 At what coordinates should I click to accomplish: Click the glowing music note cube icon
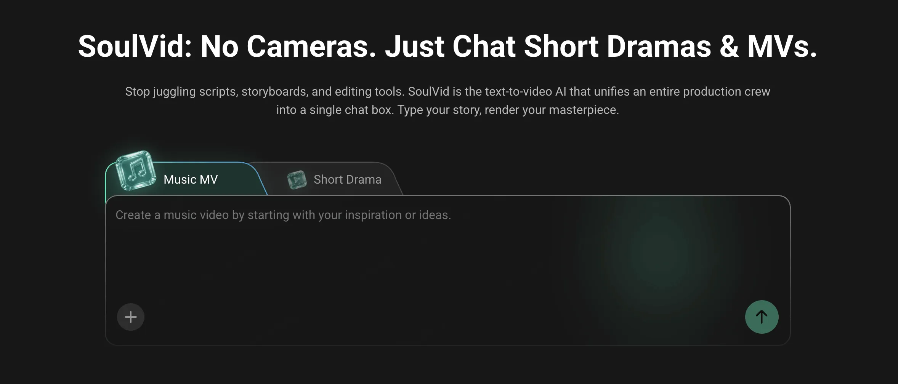[x=136, y=171]
